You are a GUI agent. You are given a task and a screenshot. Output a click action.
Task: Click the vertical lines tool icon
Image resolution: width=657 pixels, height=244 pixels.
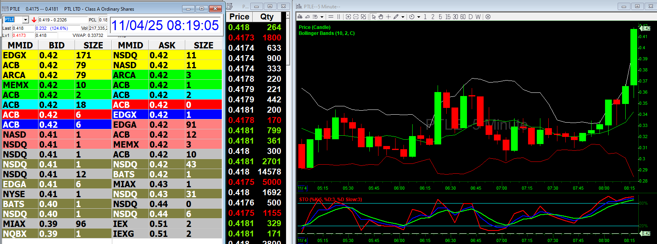point(339,17)
